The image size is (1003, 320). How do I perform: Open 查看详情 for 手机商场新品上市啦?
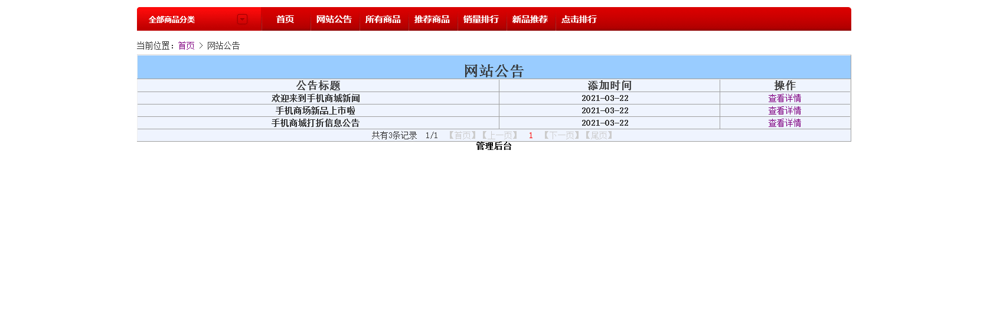[785, 111]
